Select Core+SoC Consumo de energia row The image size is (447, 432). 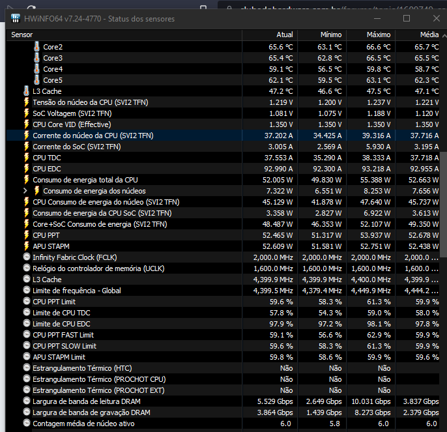(x=223, y=224)
